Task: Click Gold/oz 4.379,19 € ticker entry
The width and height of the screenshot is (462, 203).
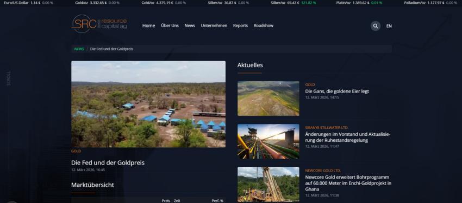Action: click(164, 3)
